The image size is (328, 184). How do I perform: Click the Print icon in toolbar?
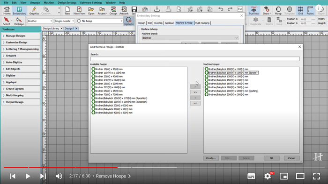click(168, 9)
